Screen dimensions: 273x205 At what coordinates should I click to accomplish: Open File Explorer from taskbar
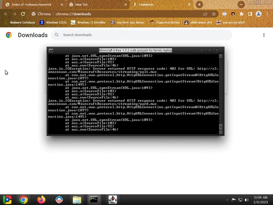coord(77,200)
